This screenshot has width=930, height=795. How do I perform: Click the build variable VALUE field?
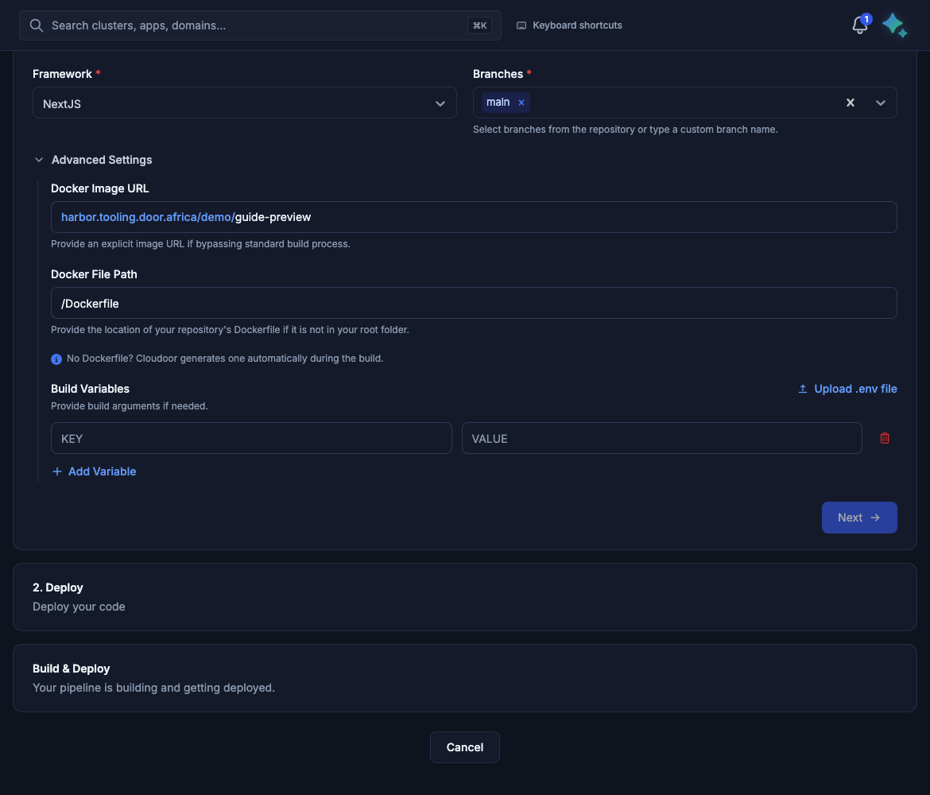tap(662, 438)
